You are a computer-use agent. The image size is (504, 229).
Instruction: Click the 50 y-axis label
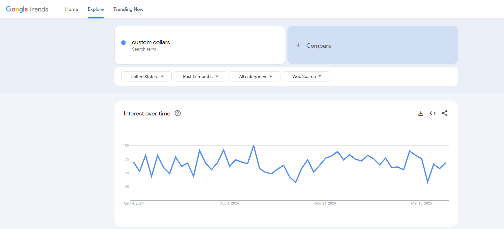(127, 173)
